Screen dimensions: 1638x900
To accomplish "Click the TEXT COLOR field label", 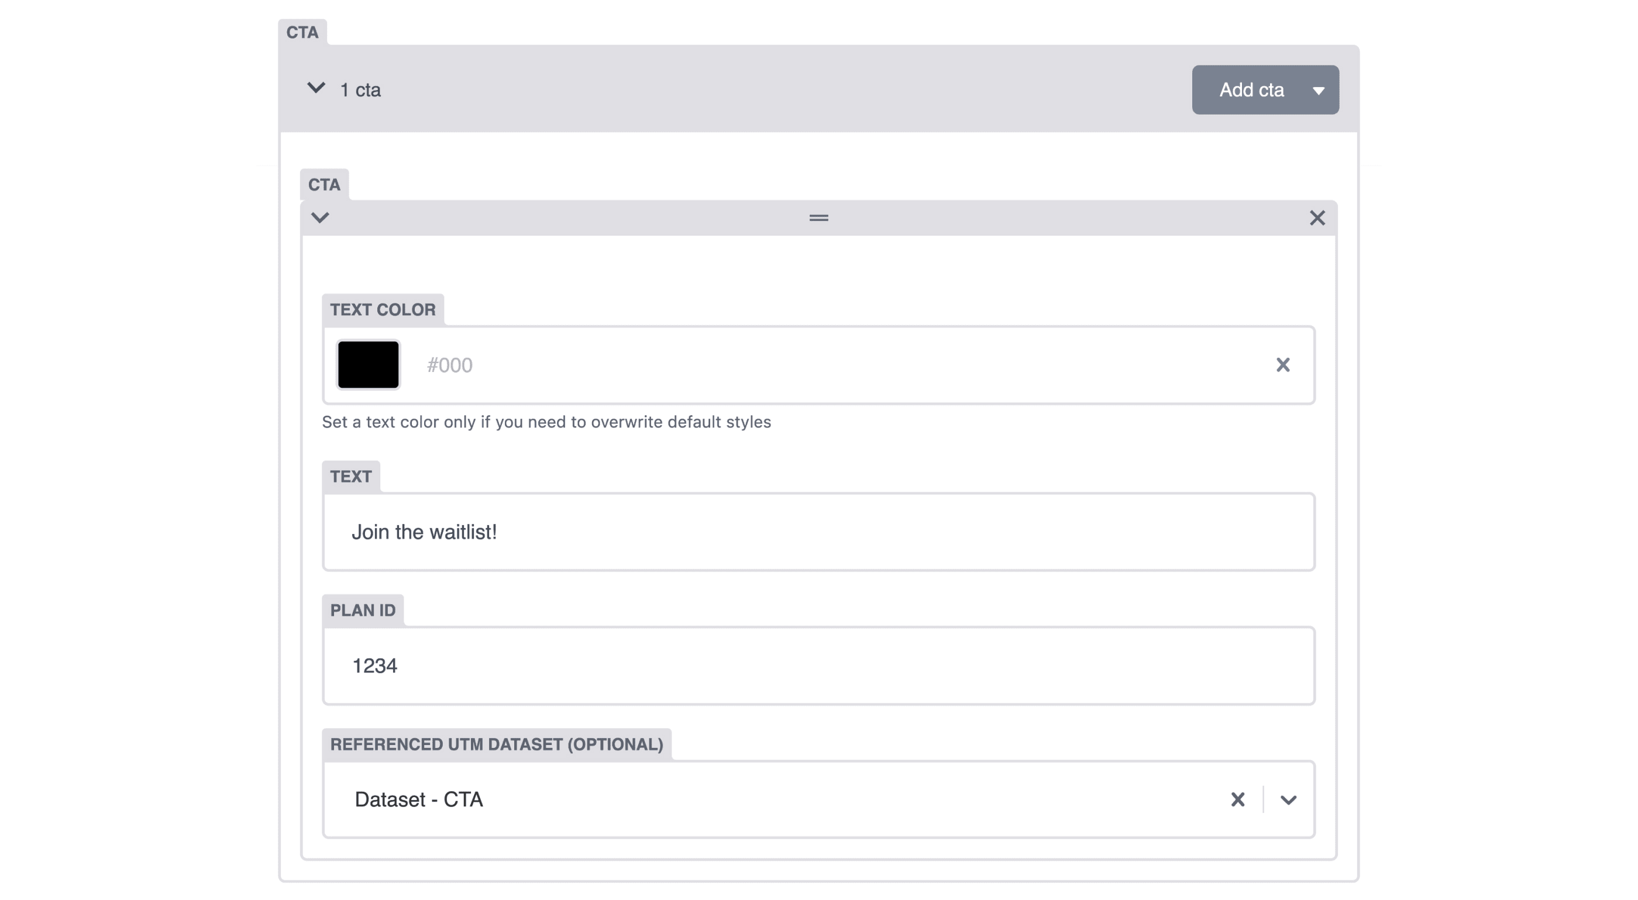I will click(383, 309).
